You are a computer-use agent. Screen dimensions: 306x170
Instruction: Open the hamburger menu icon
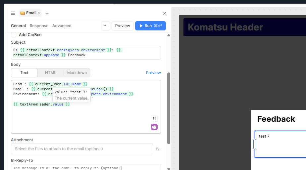pos(13,13)
